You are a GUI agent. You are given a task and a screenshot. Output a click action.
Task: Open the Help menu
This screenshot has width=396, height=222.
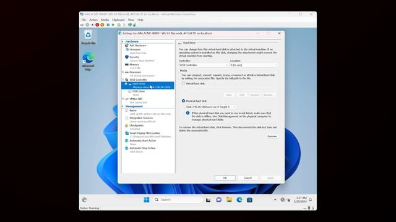tap(140, 20)
